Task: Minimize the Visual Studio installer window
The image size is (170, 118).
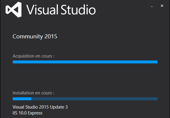Action: point(152,6)
